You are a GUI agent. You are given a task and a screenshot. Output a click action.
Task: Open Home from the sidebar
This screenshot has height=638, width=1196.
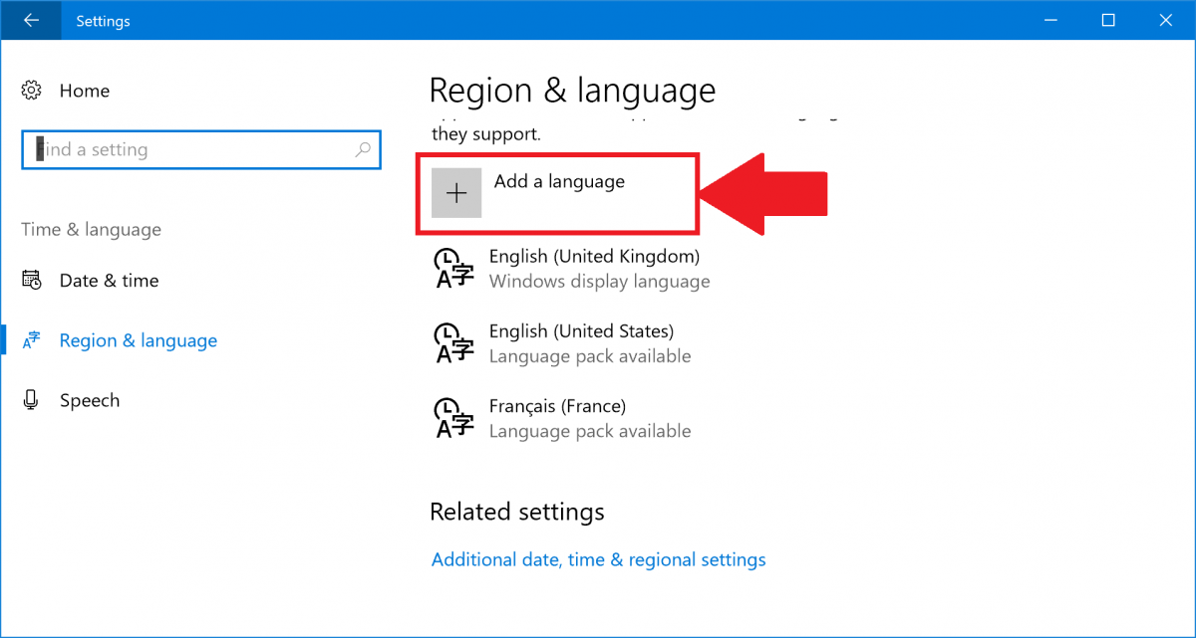pyautogui.click(x=84, y=91)
